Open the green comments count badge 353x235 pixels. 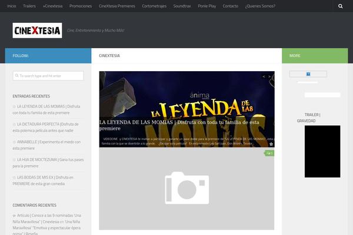click(269, 153)
